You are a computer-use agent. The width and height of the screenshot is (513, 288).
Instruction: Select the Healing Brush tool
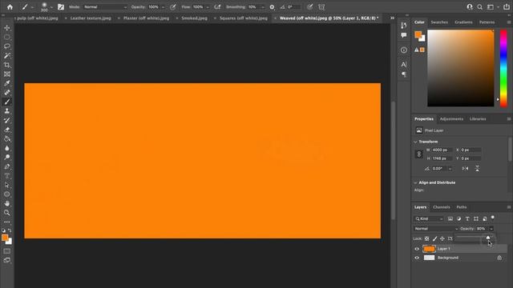pyautogui.click(x=7, y=93)
